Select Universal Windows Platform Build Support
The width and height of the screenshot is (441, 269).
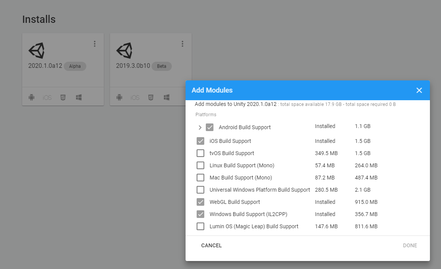coord(200,190)
